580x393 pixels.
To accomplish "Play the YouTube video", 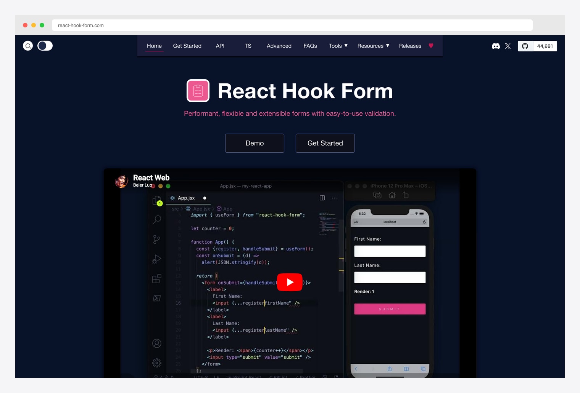I will (x=290, y=282).
